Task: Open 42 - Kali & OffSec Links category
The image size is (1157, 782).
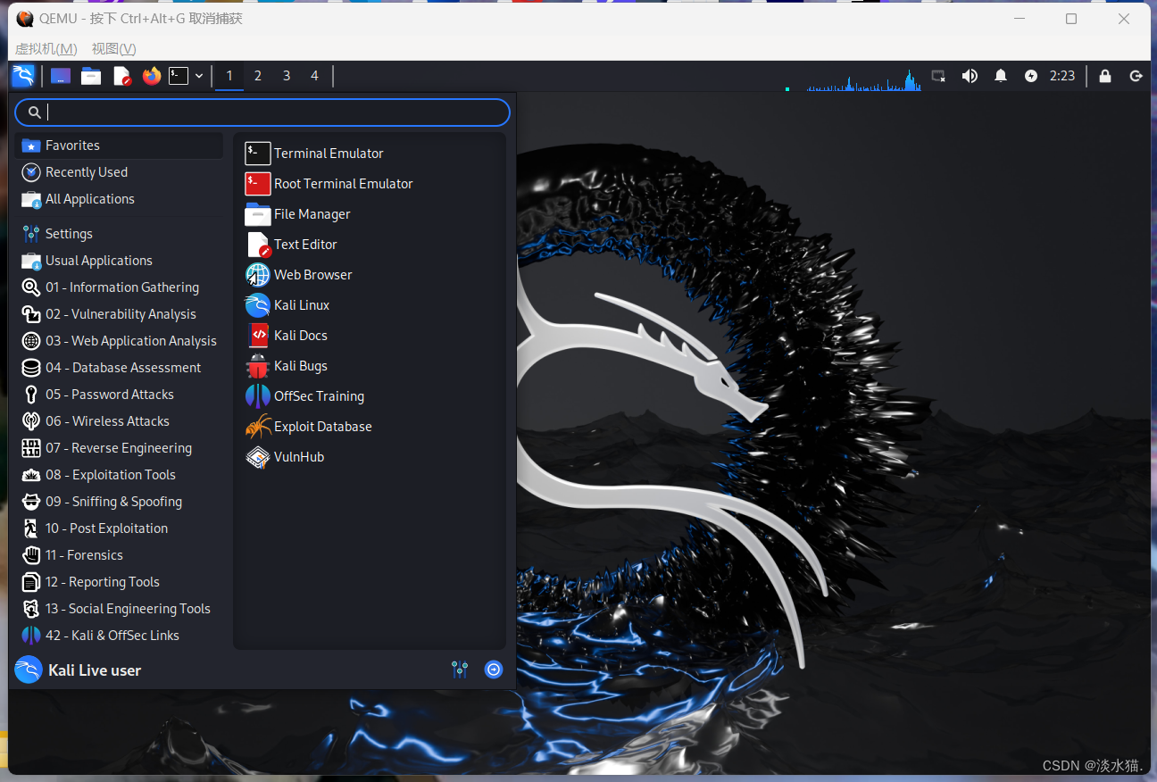Action: (x=119, y=636)
